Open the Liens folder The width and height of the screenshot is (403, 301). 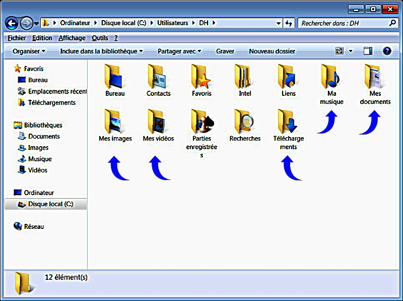[288, 77]
